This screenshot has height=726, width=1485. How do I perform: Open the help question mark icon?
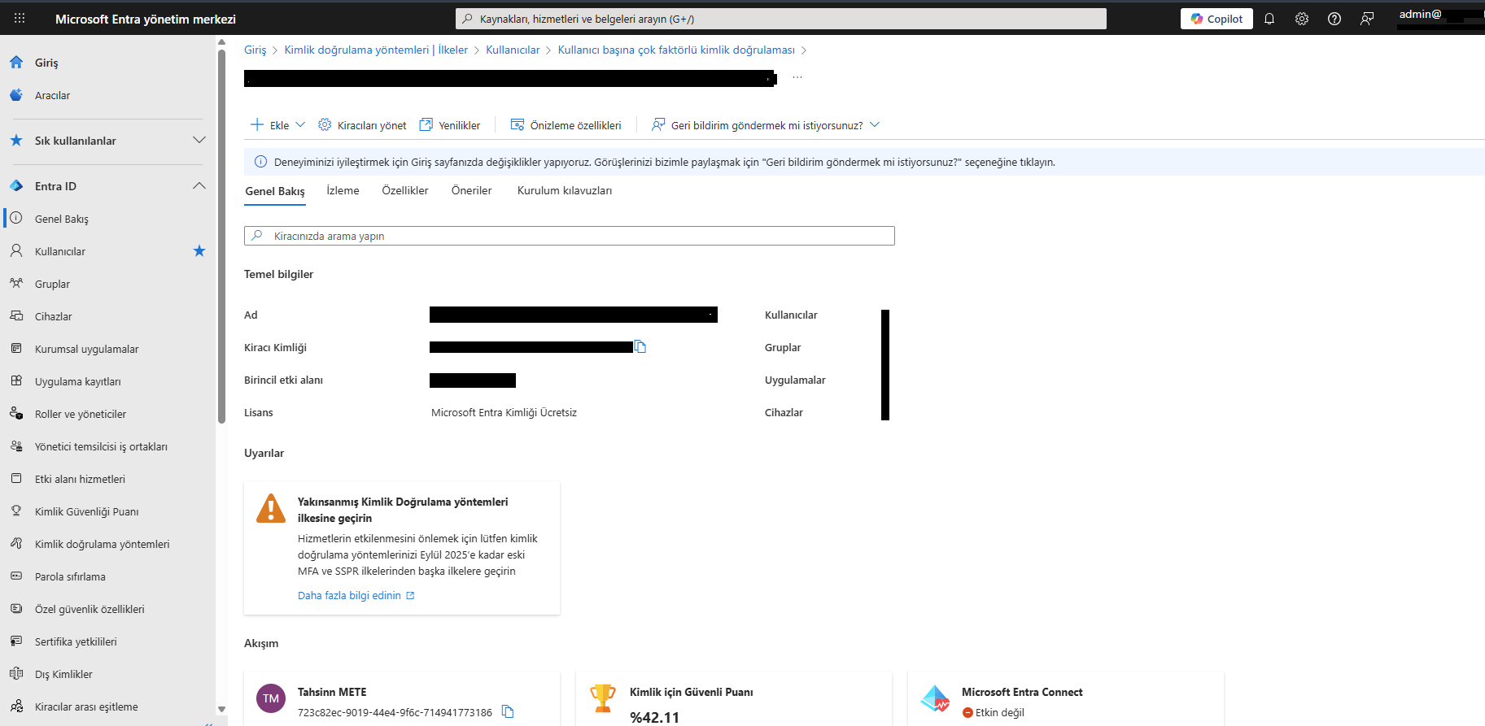(x=1334, y=19)
